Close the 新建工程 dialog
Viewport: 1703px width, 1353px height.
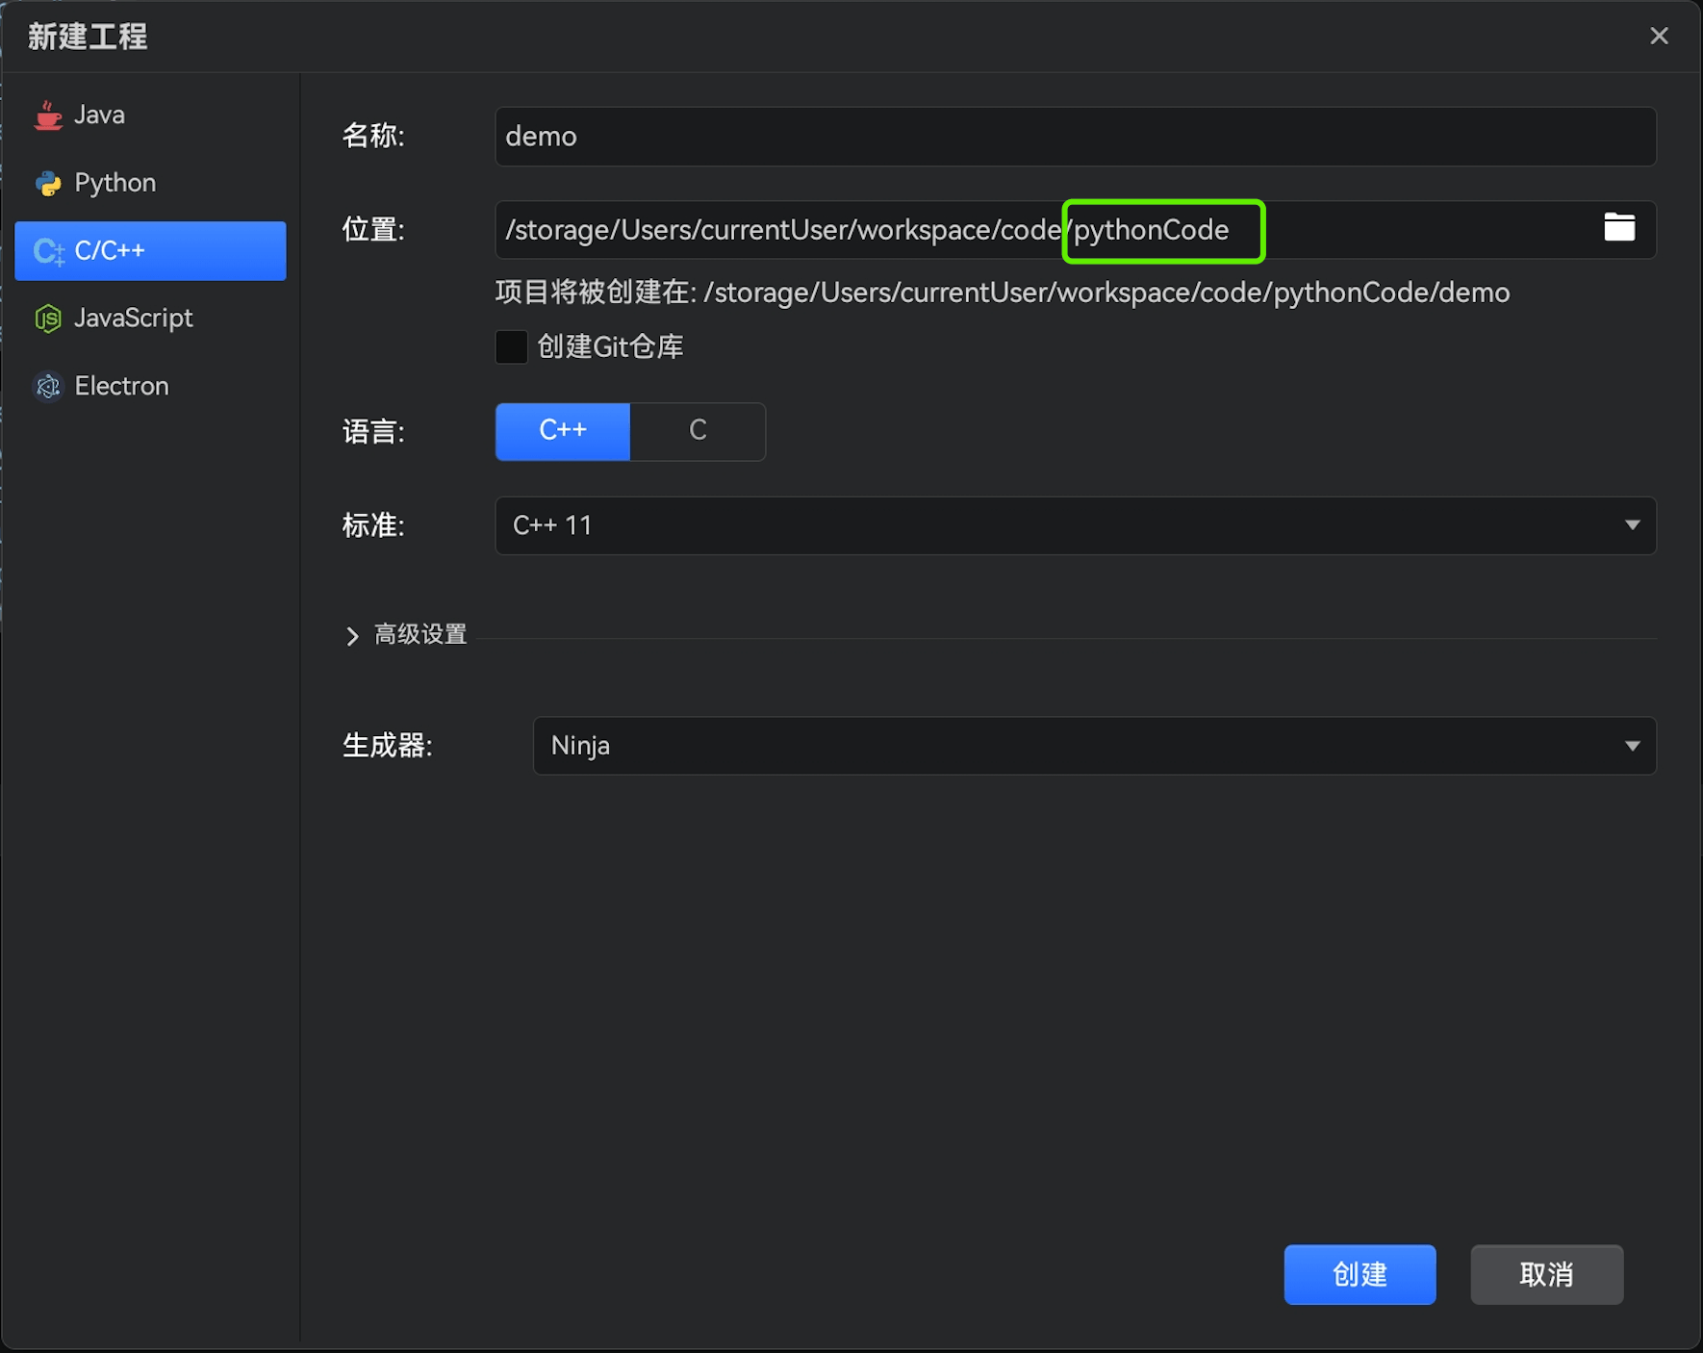pos(1659,36)
